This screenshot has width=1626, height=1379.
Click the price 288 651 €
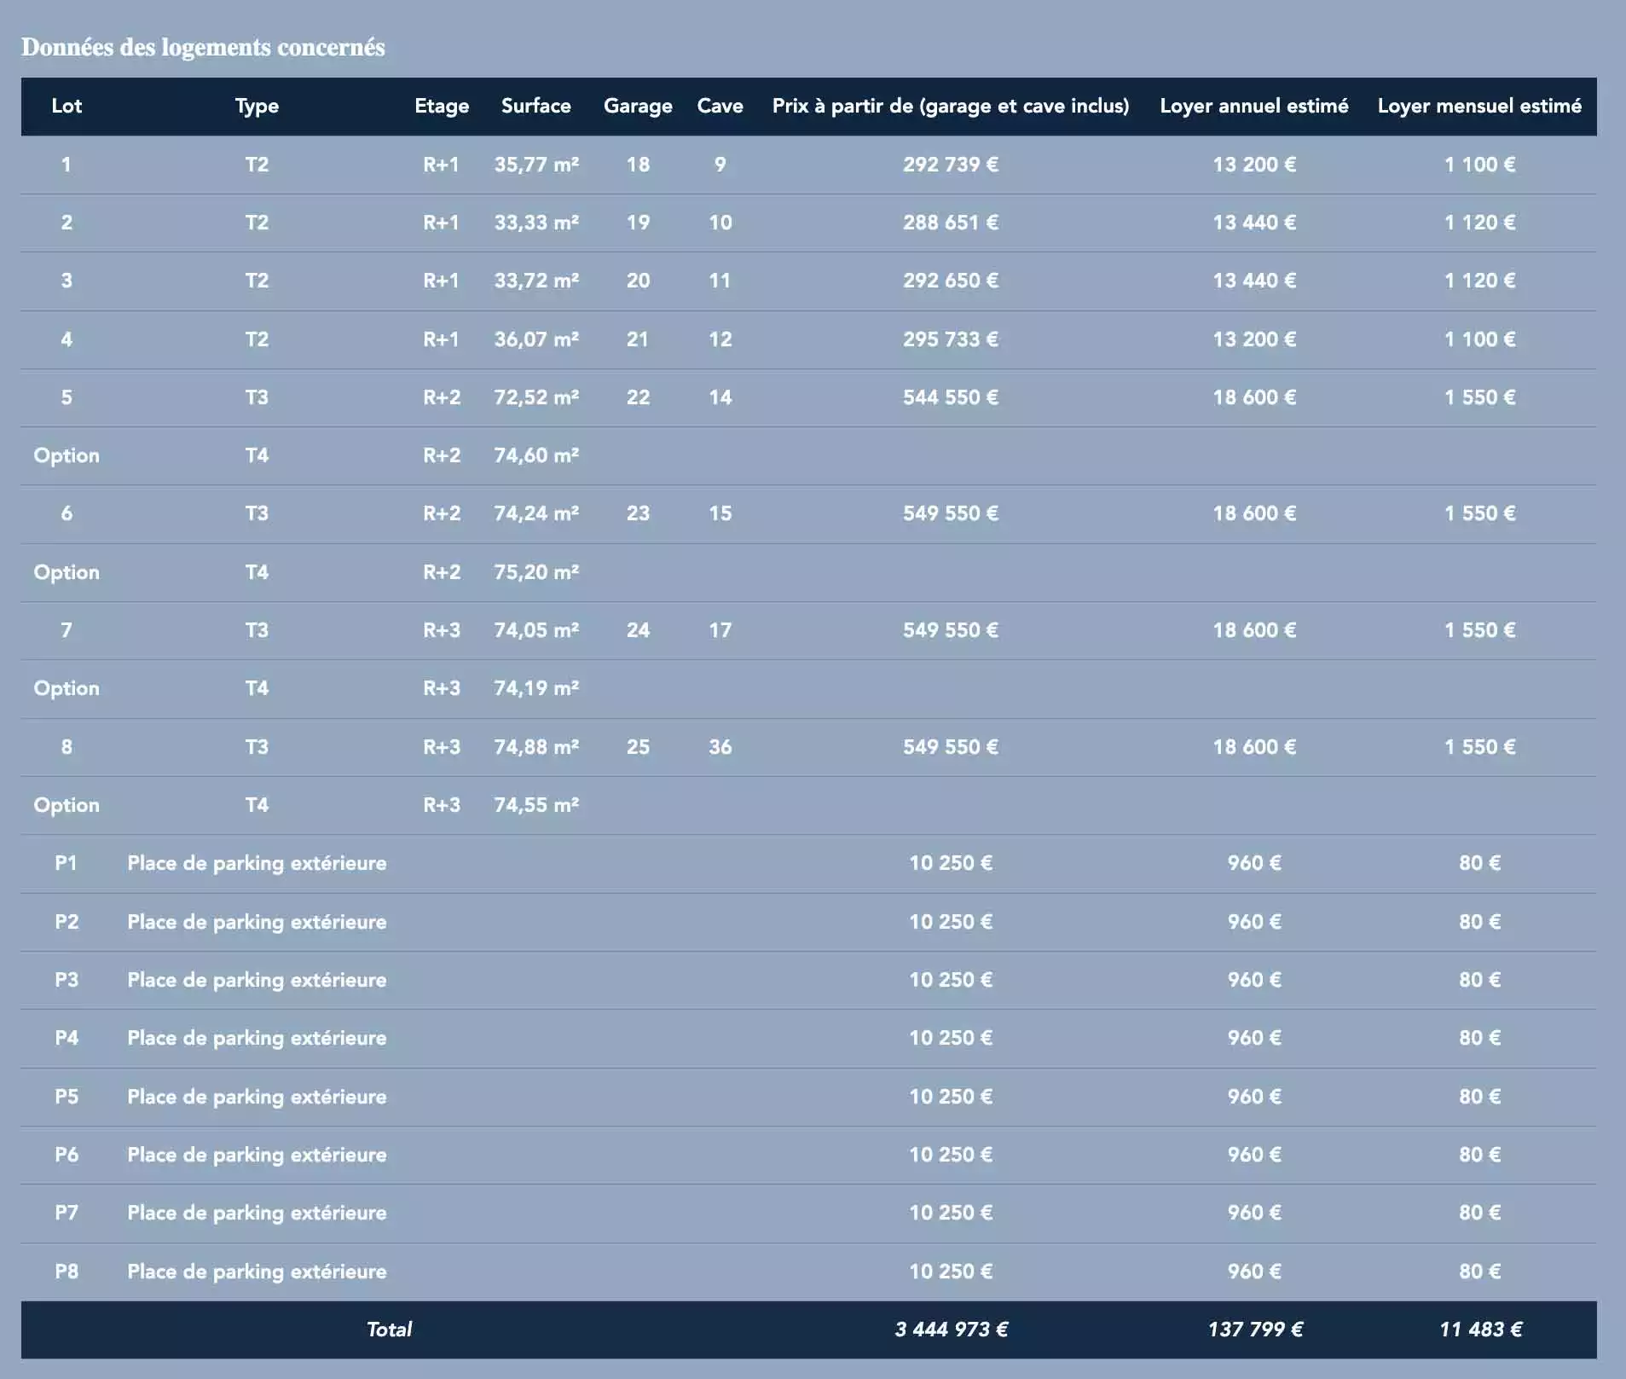tap(951, 223)
